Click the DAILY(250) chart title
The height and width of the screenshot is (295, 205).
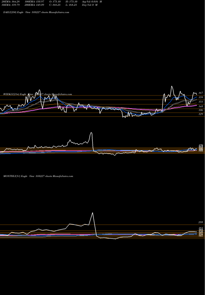[36, 12]
